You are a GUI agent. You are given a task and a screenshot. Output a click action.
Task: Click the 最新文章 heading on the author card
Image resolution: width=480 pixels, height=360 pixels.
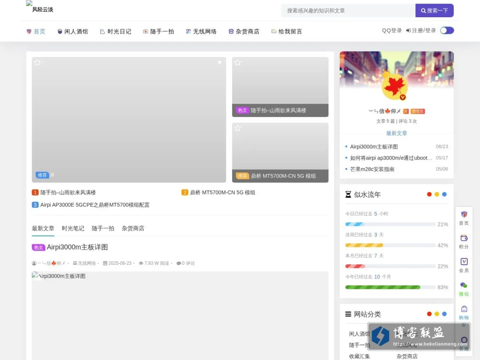pyautogui.click(x=396, y=133)
